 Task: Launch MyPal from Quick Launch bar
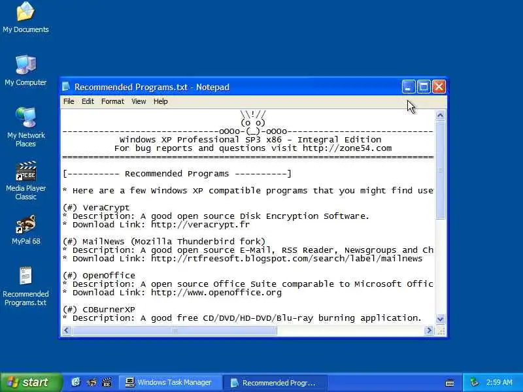(x=92, y=382)
